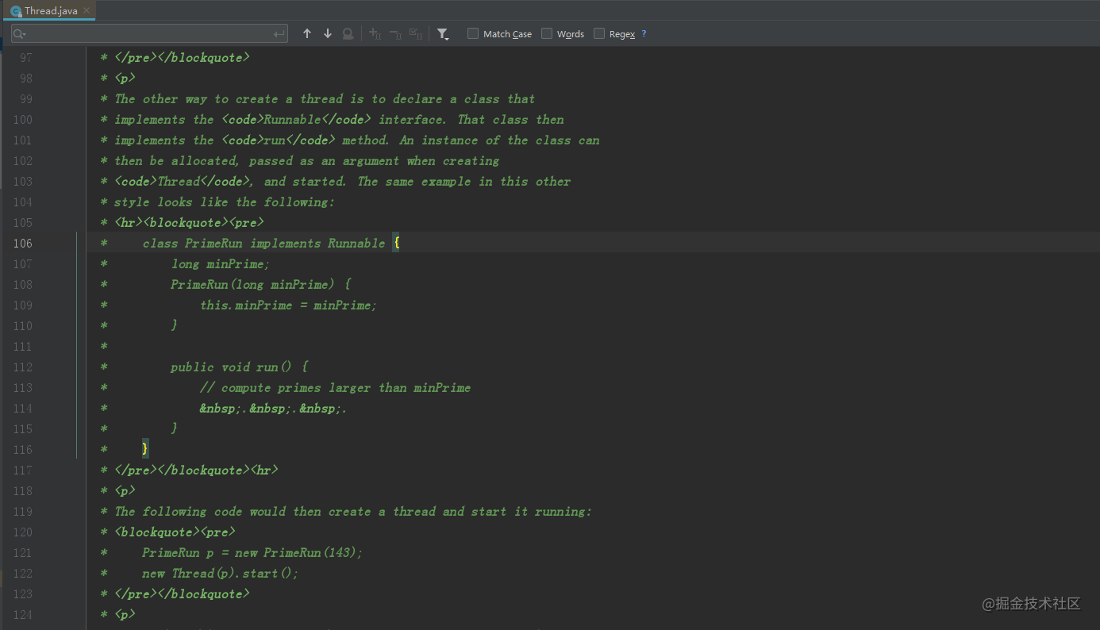1100x630 pixels.
Task: Select all occurrences icon in find bar
Action: point(415,33)
